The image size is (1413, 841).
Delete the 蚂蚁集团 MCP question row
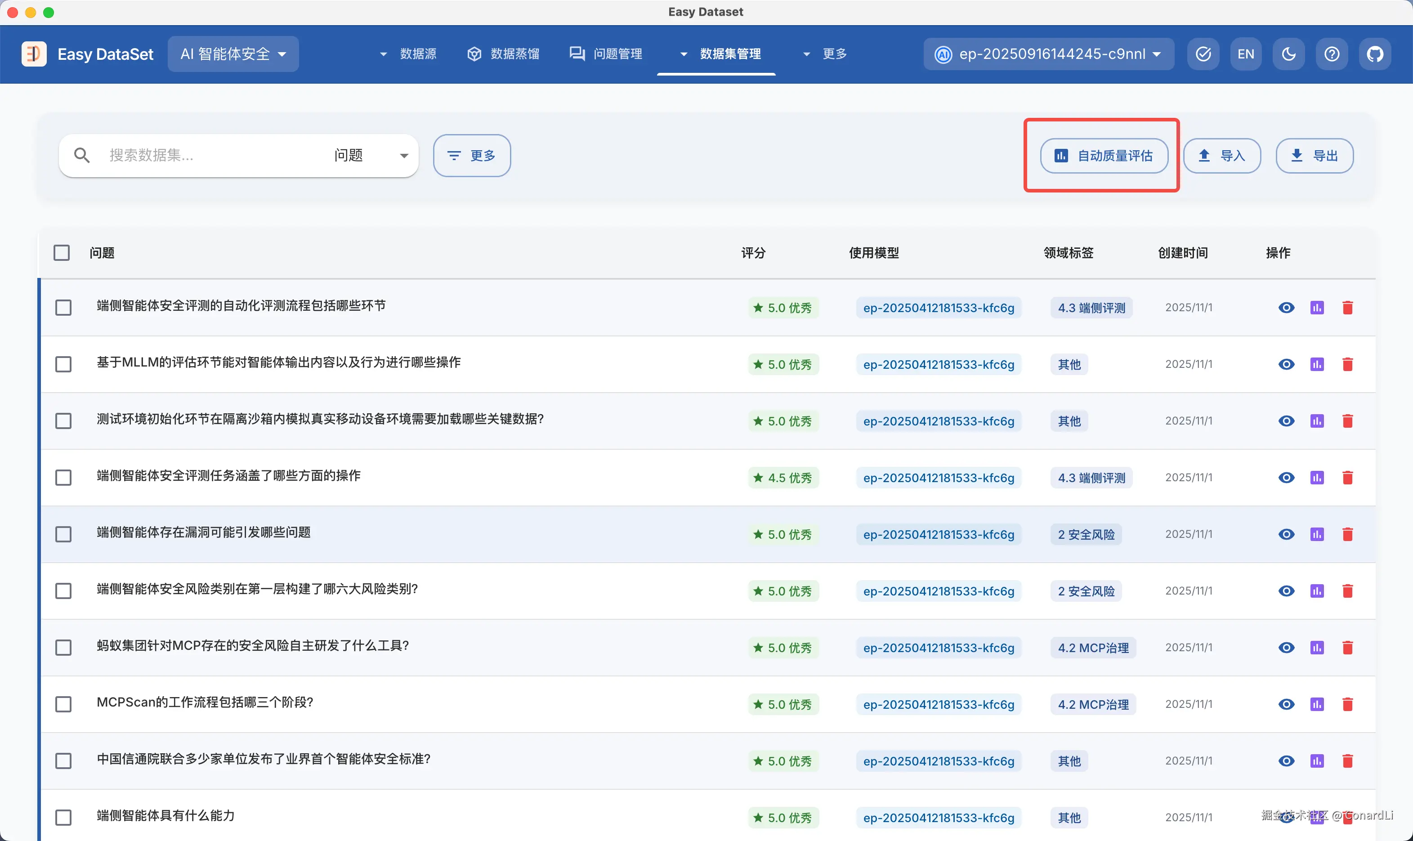[1347, 647]
